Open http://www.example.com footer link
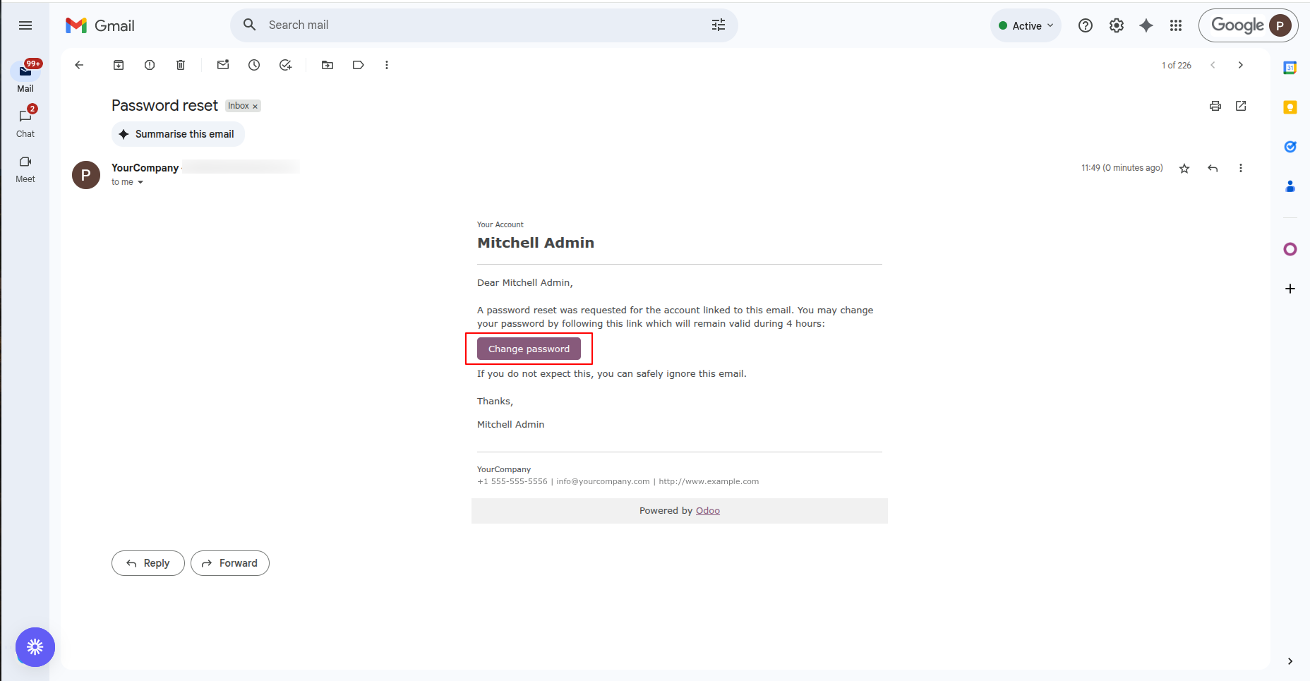Screen dimensions: 1310x681 coord(709,481)
